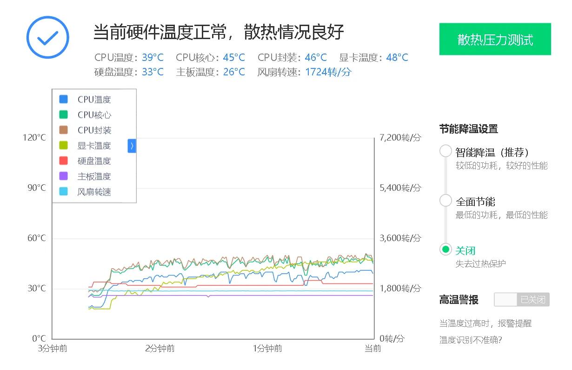The image size is (572, 370).
Task: Click the fan speed value 1724转/分
Action: [x=328, y=72]
